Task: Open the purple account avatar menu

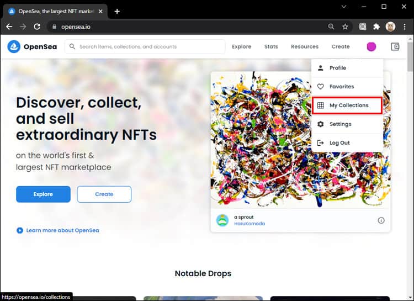Action: click(371, 47)
